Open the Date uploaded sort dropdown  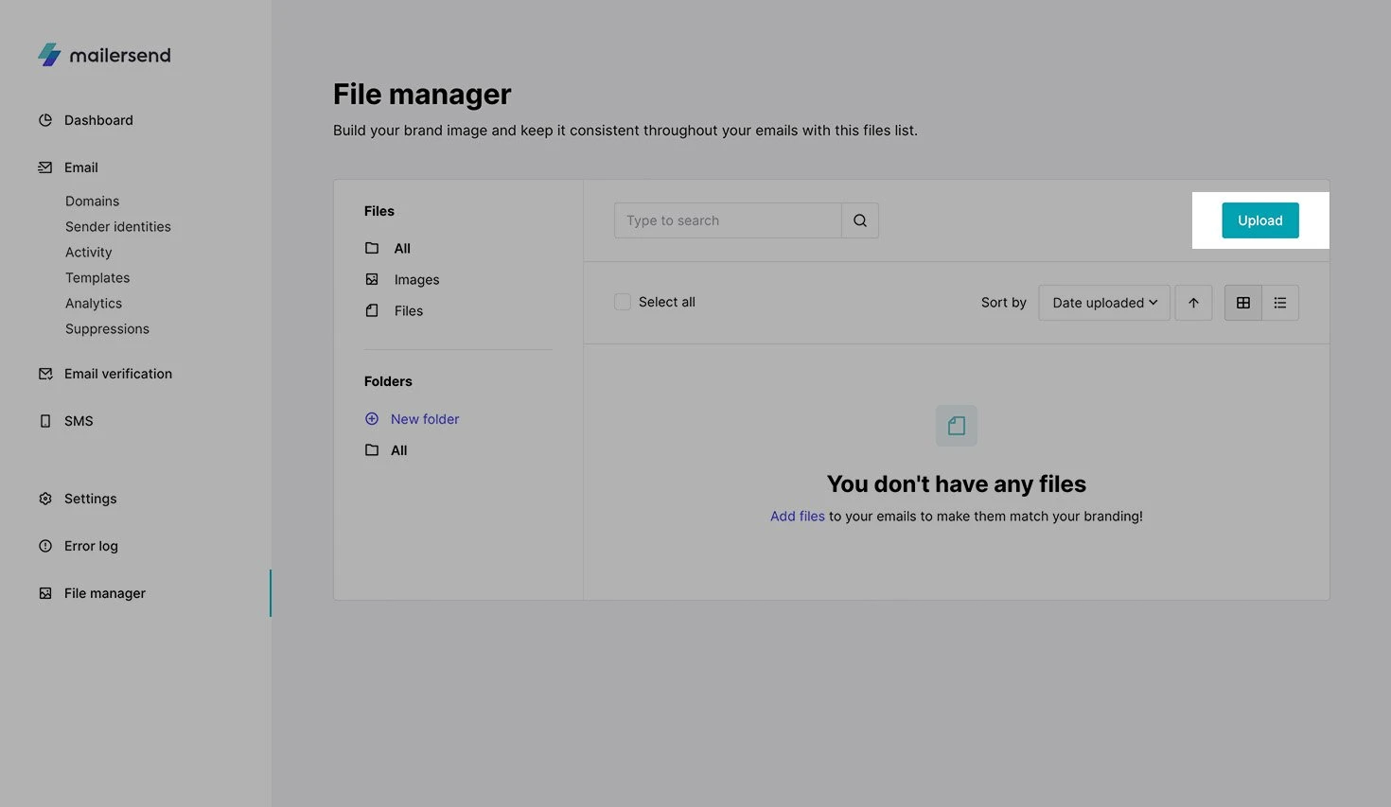pyautogui.click(x=1103, y=303)
